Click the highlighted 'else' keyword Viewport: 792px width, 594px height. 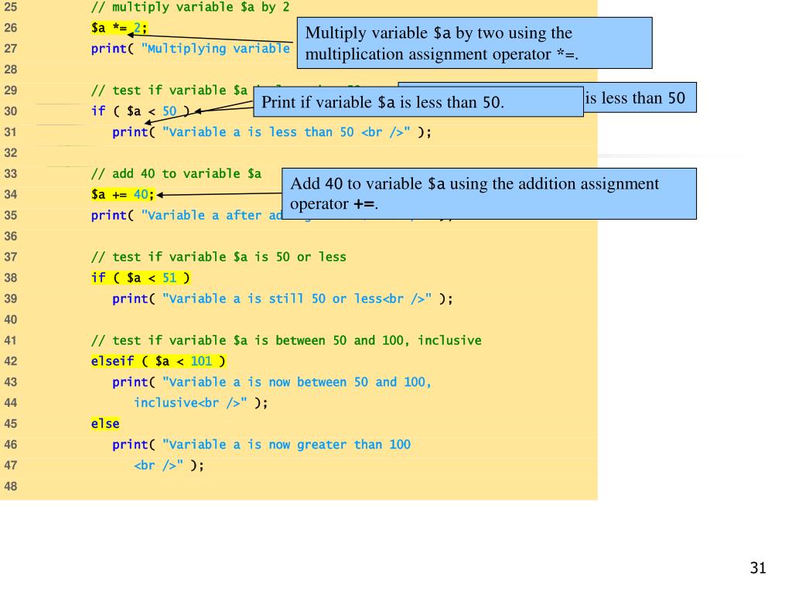pos(105,424)
